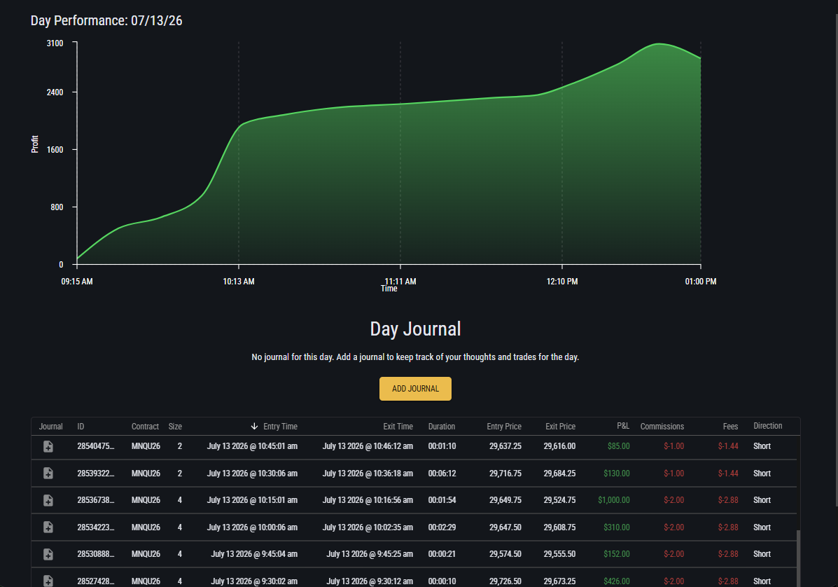This screenshot has height=587, width=838.
Task: Click the 09:15 AM chart axis label
Action: [x=77, y=281]
